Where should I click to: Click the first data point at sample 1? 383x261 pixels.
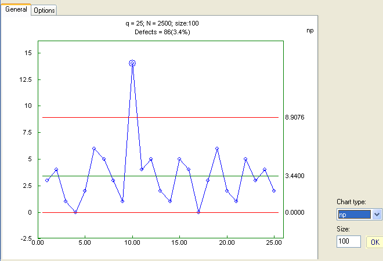pyautogui.click(x=47, y=180)
